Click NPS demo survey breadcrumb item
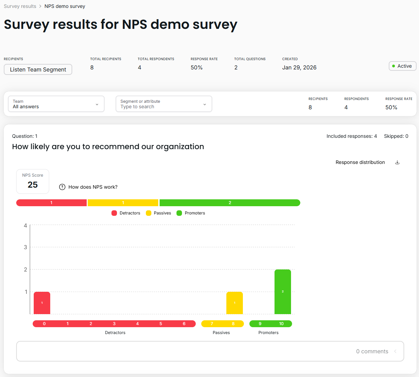The width and height of the screenshot is (419, 377). click(65, 6)
